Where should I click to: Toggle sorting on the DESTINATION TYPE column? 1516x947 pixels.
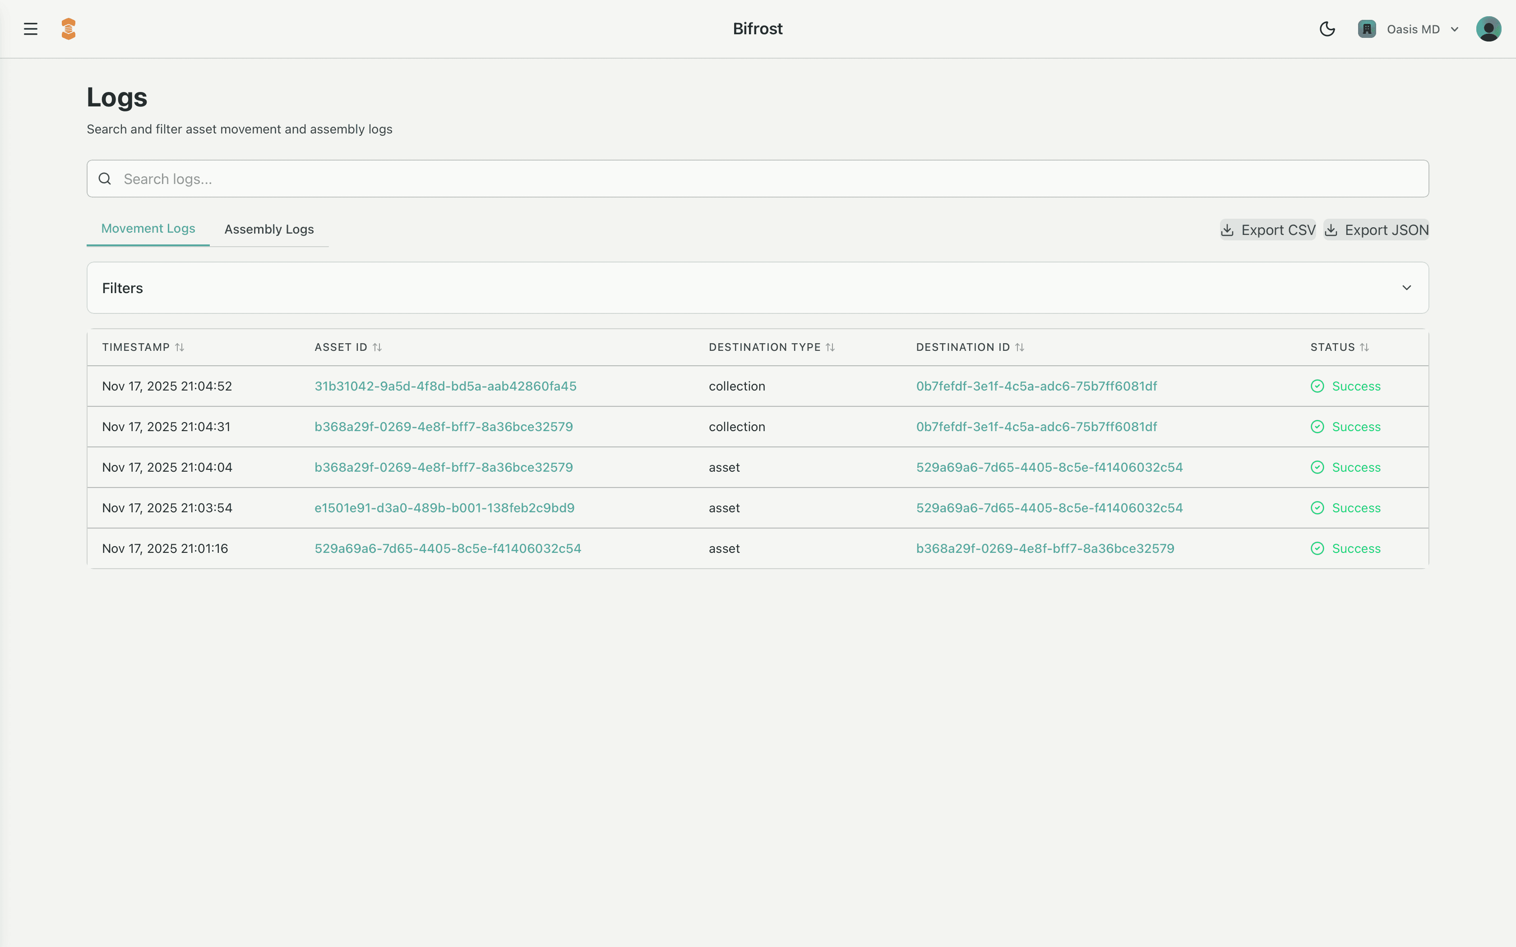point(831,347)
